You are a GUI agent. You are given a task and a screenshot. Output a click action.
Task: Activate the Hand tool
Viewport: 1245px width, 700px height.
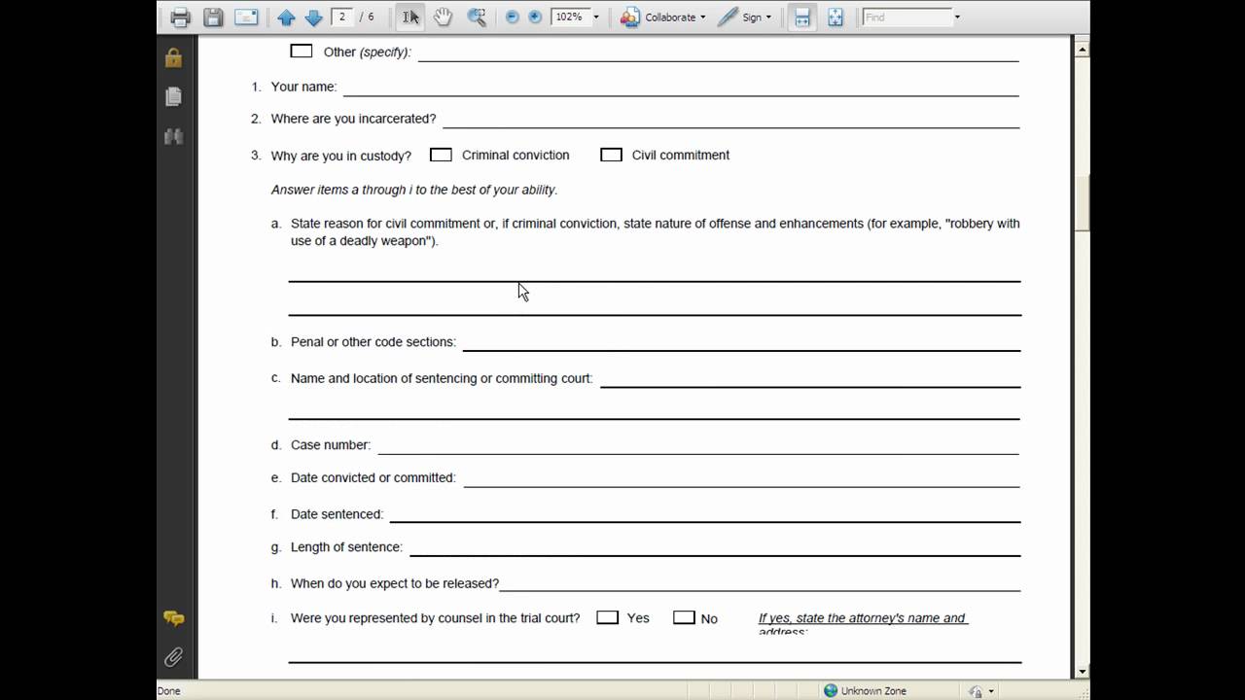444,17
